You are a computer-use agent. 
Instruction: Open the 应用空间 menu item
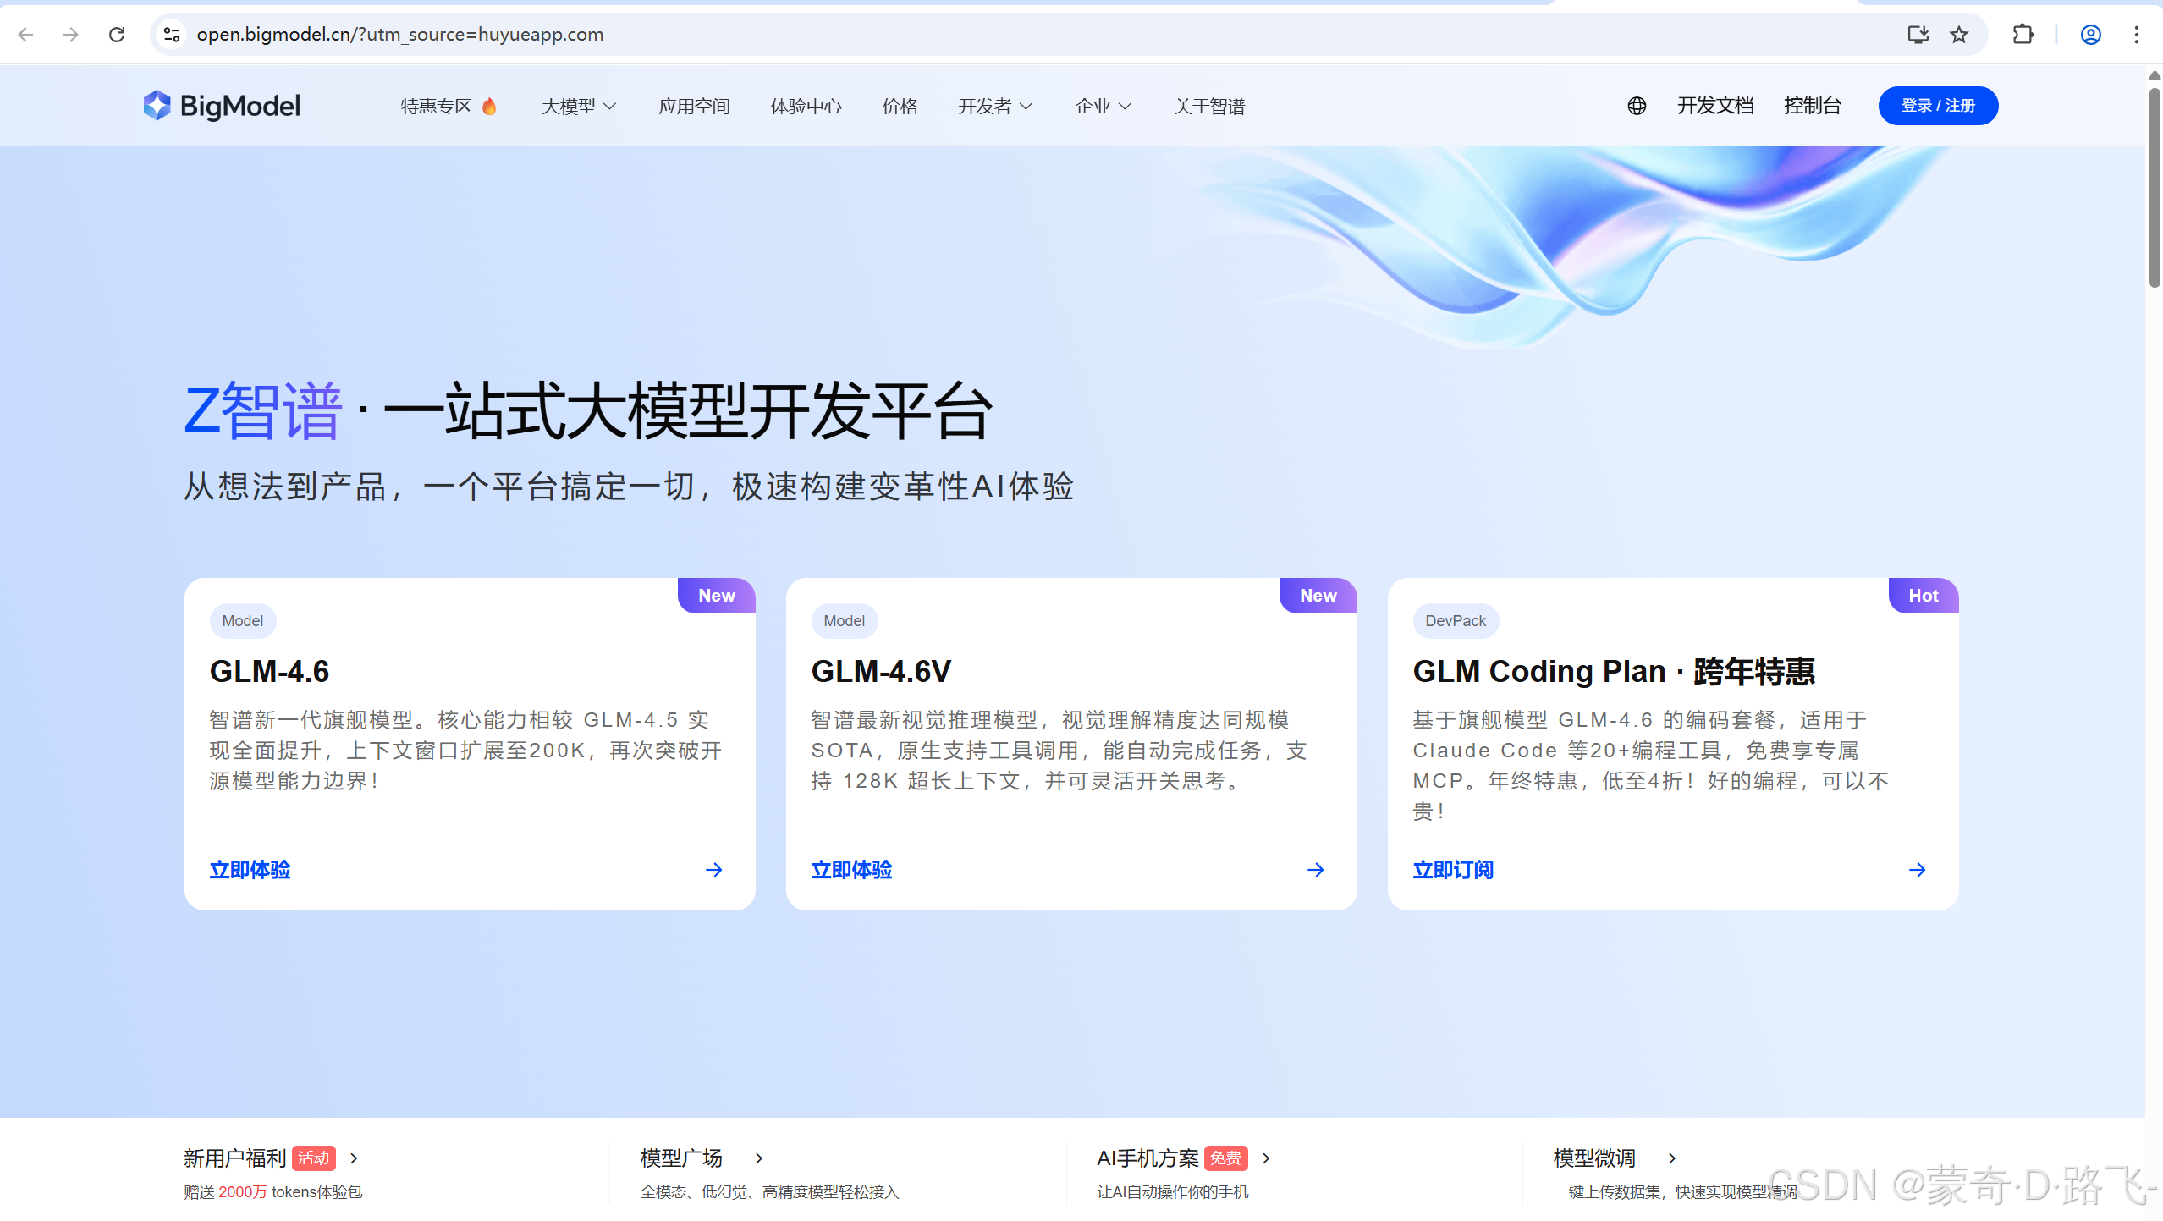pos(694,107)
